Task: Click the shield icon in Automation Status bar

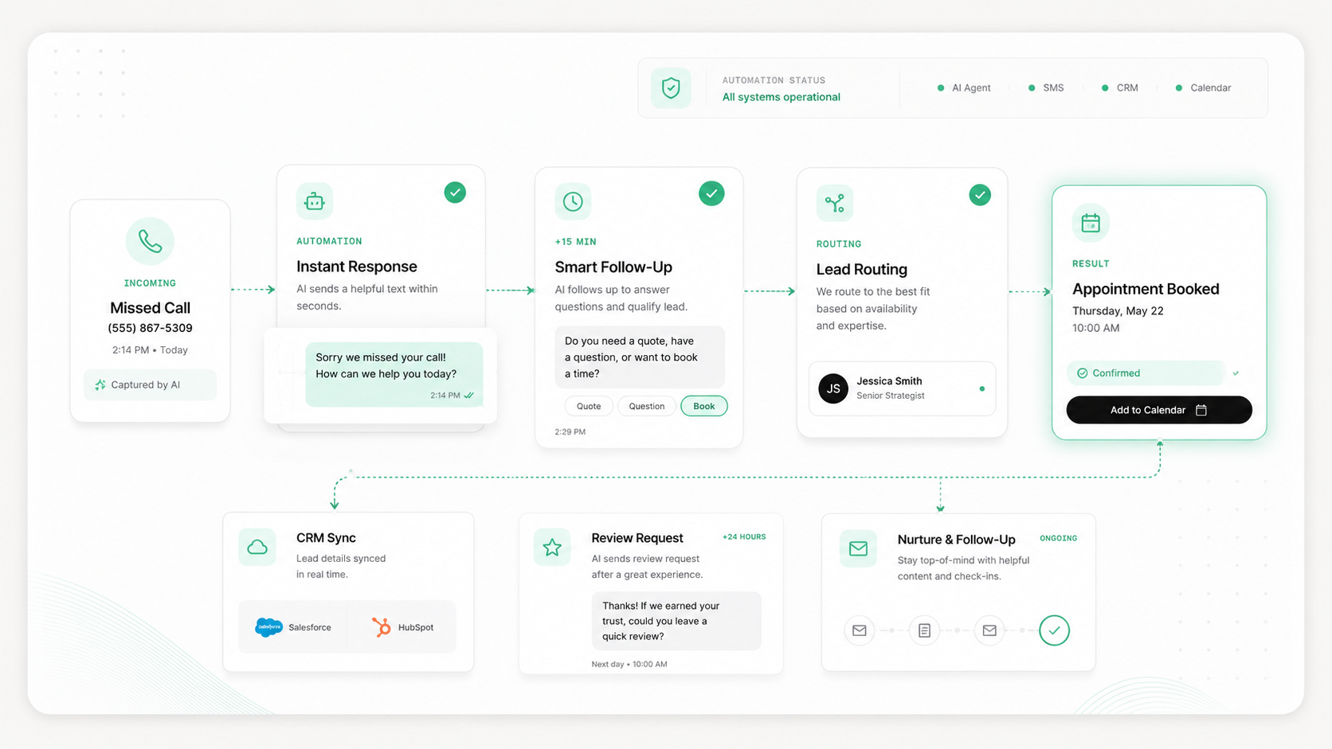Action: tap(671, 88)
